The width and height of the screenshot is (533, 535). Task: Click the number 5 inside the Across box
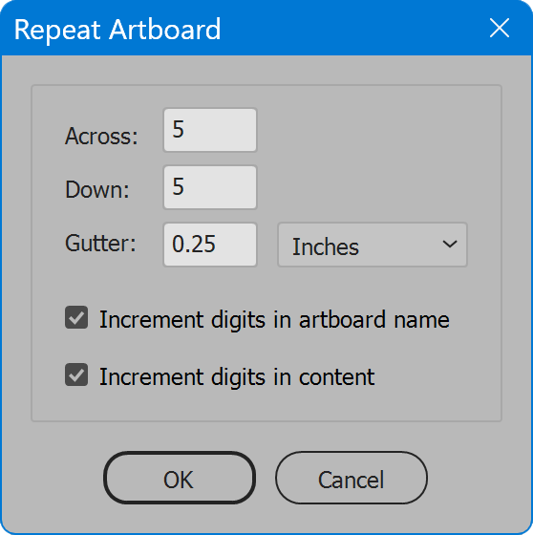coord(178,129)
